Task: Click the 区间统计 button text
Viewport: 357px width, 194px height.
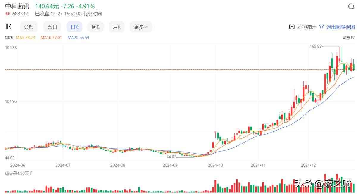Action: [x=306, y=27]
